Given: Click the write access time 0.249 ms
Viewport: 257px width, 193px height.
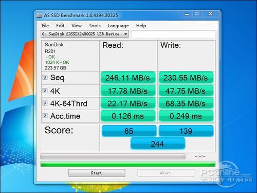Looking at the screenshot, I should 186,116.
